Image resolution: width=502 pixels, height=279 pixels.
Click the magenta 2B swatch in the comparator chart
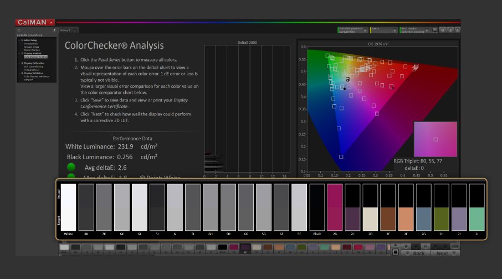point(335,207)
